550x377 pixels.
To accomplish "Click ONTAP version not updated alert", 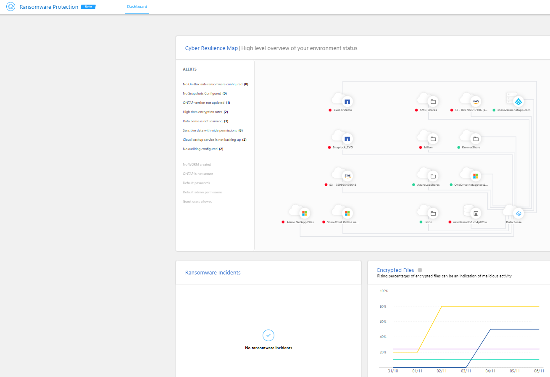I will pyautogui.click(x=206, y=103).
